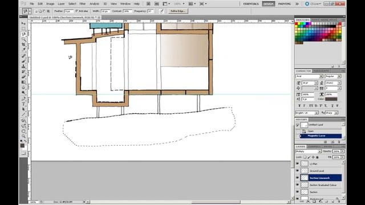The width and height of the screenshot is (365, 205).
Task: Activate the Design workspace button
Action: point(269,4)
